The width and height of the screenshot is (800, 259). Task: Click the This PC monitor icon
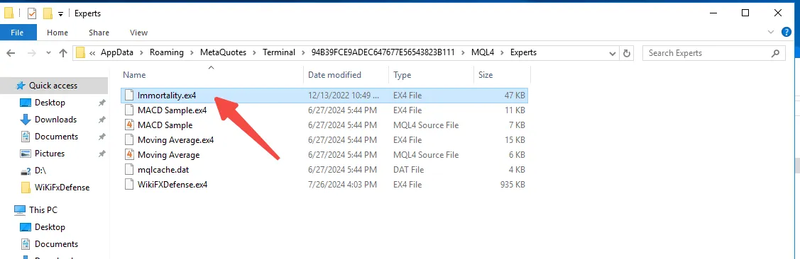pyautogui.click(x=20, y=209)
